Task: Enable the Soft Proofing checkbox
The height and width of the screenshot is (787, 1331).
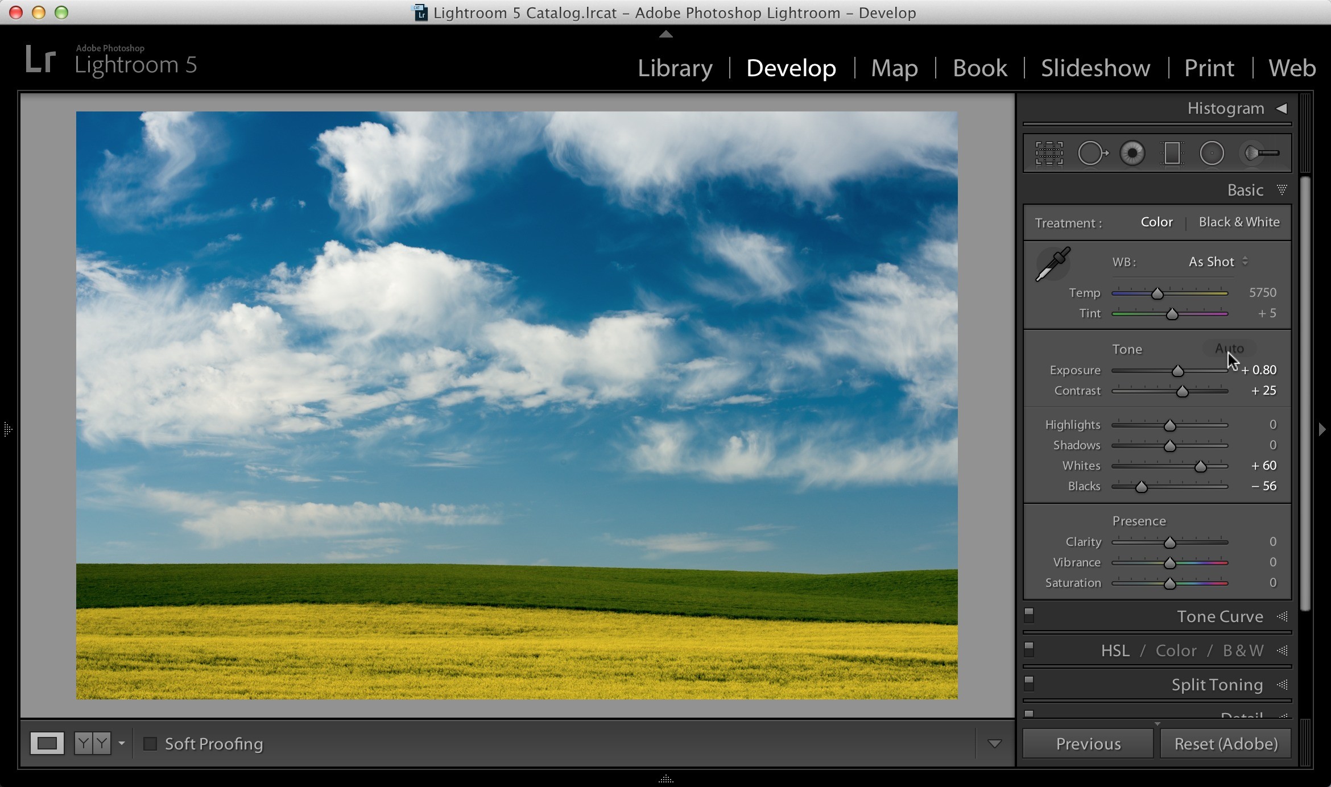Action: click(x=150, y=744)
